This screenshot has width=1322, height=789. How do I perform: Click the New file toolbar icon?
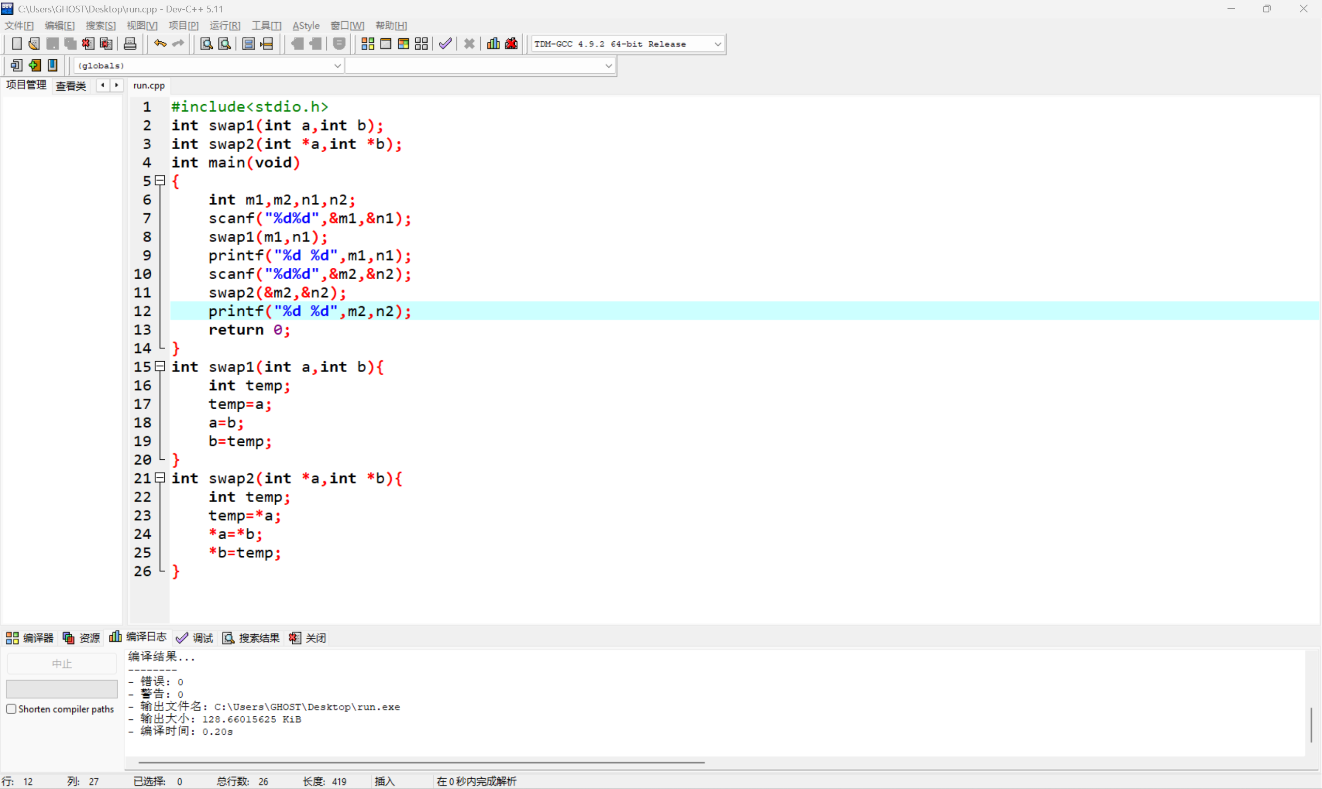[17, 44]
